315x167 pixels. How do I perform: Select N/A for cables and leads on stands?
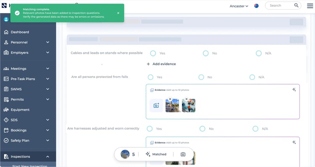coord(259,53)
